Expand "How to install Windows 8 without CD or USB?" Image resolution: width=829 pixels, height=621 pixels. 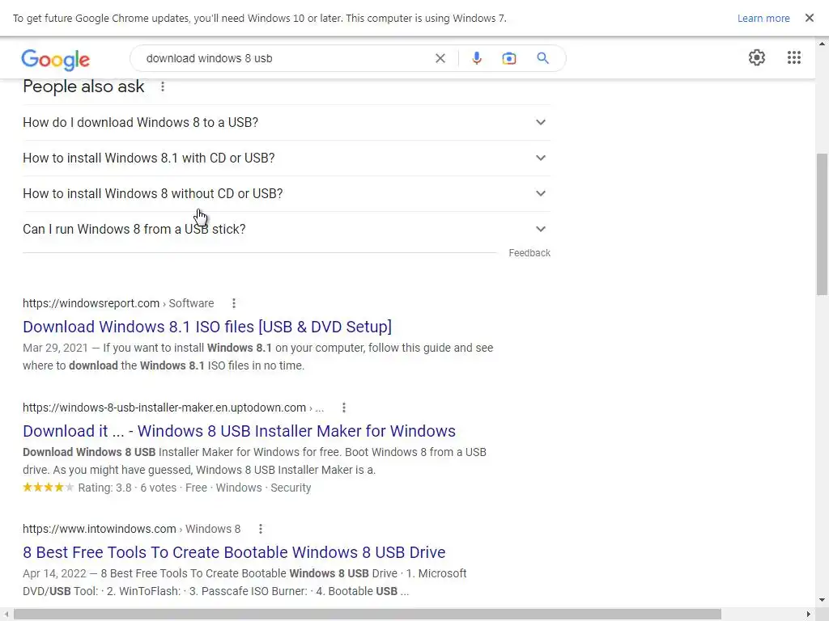coord(287,193)
